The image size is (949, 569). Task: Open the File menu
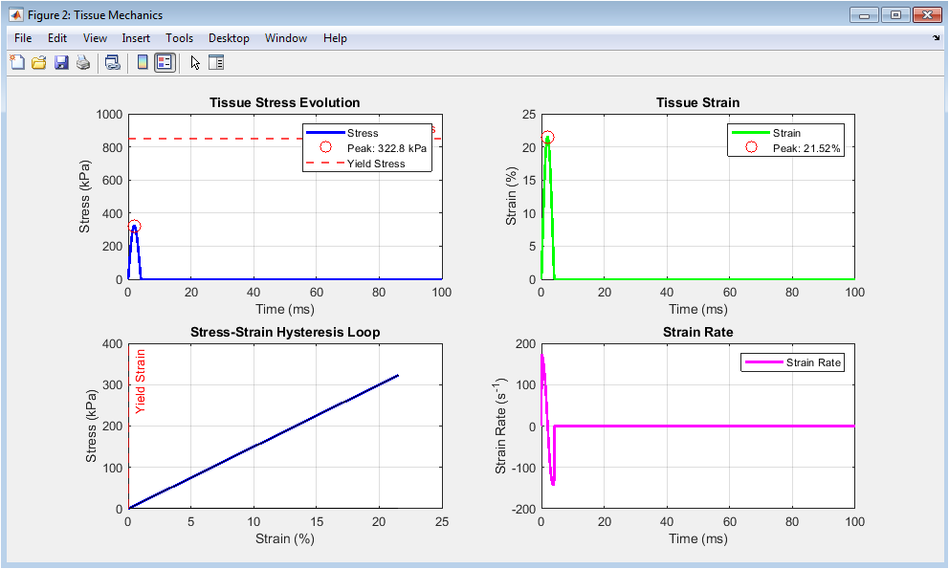point(23,38)
